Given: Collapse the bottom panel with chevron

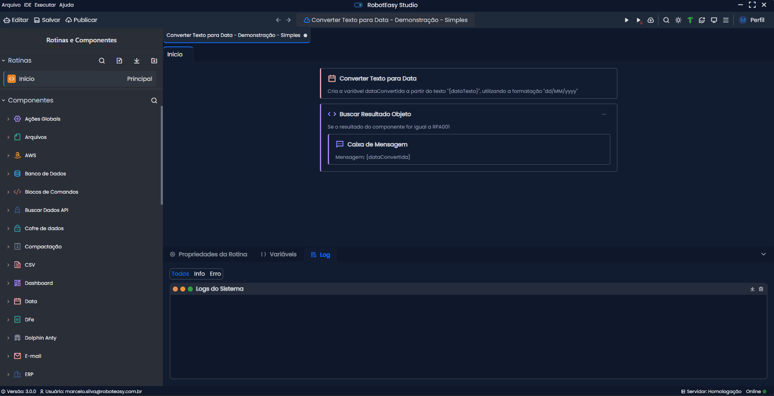Looking at the screenshot, I should 763,254.
